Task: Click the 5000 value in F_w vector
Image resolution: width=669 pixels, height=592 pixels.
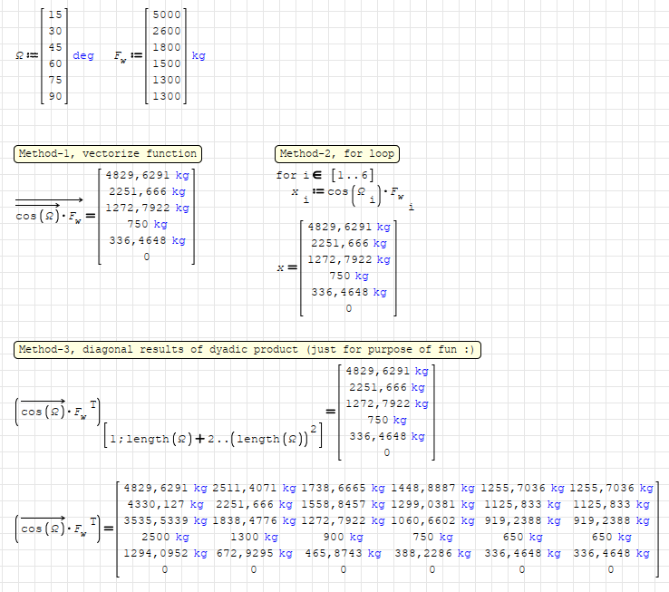Action: (166, 15)
